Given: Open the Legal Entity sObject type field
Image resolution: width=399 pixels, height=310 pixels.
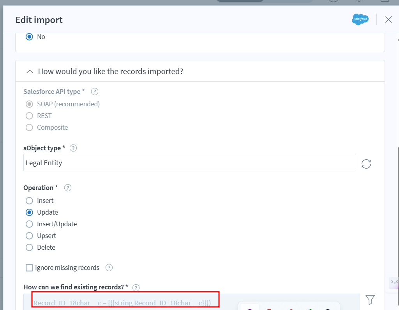Looking at the screenshot, I should (189, 163).
